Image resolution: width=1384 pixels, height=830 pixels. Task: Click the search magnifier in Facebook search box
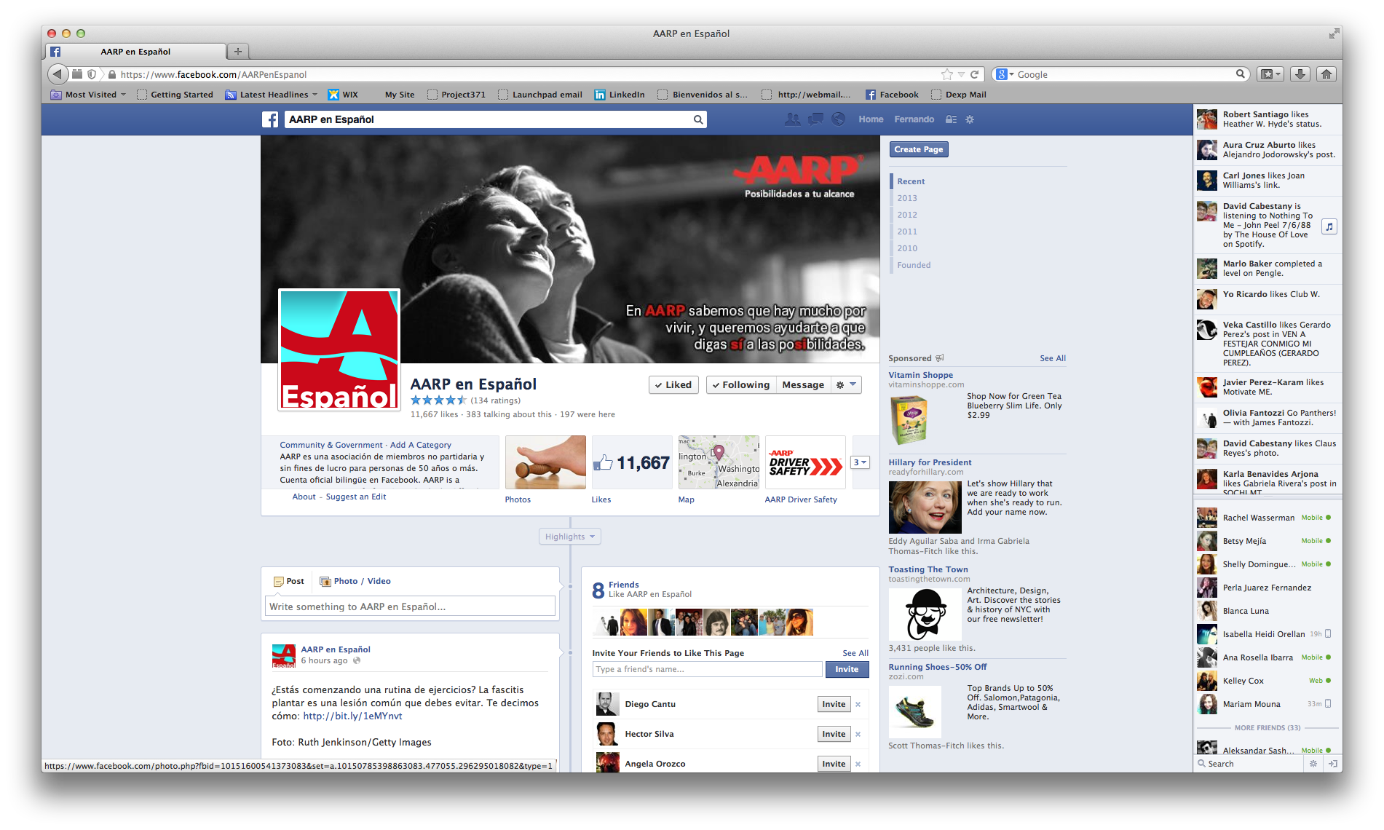click(x=697, y=119)
